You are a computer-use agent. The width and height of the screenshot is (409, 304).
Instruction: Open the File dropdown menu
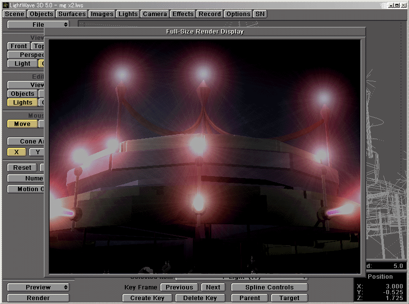click(x=38, y=24)
